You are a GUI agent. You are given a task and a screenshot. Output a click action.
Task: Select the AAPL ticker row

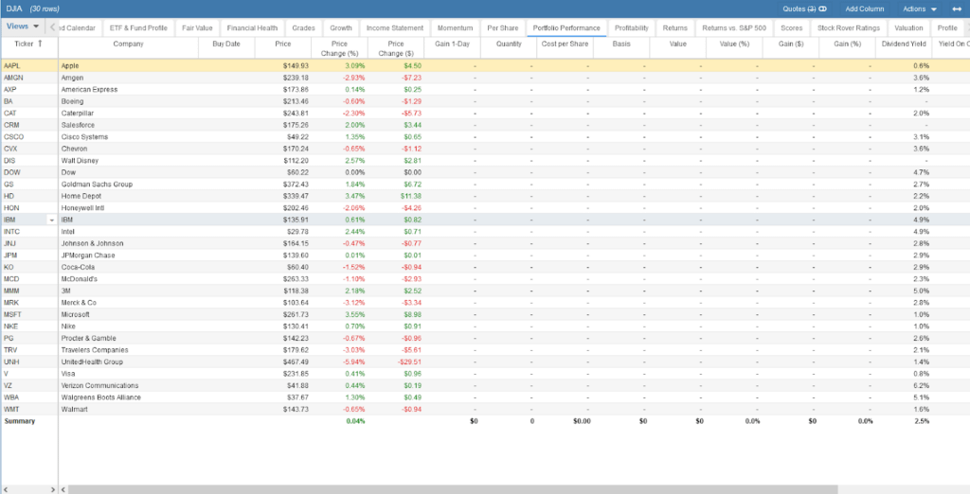[485, 65]
